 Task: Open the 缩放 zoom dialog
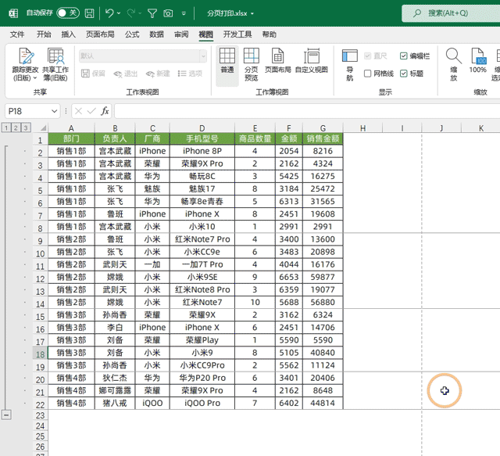(454, 64)
